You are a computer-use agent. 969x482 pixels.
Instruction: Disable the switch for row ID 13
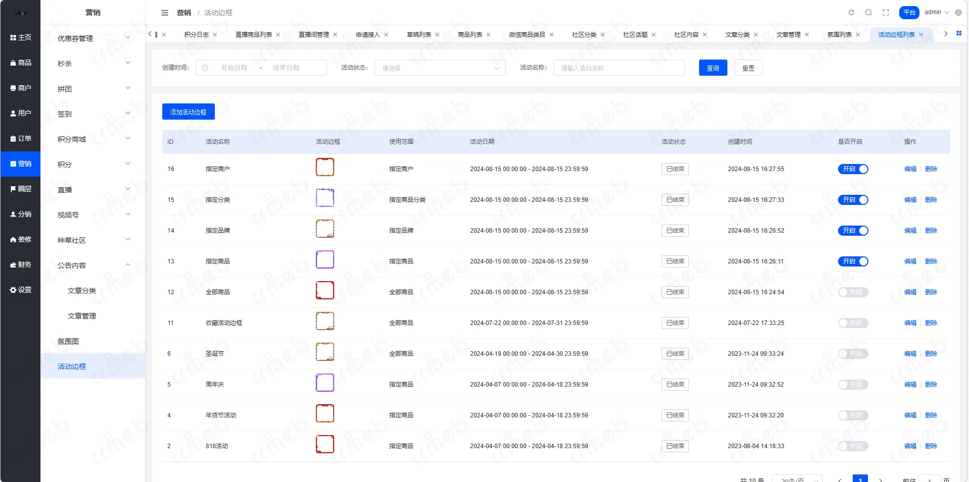[853, 261]
